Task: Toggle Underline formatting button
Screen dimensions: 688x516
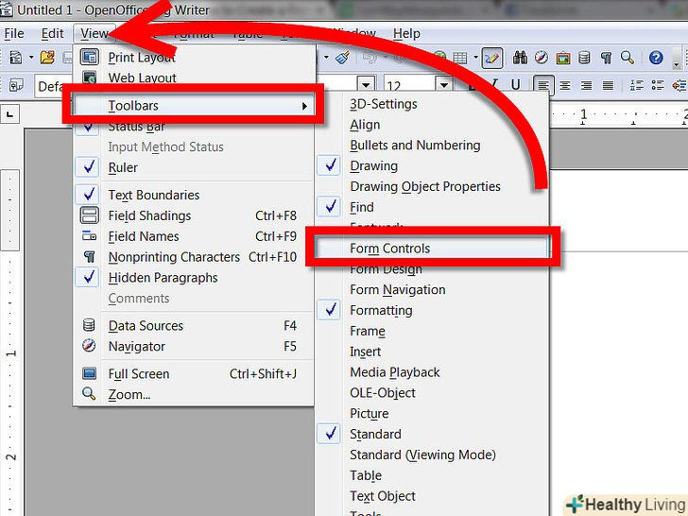Action: pos(516,85)
